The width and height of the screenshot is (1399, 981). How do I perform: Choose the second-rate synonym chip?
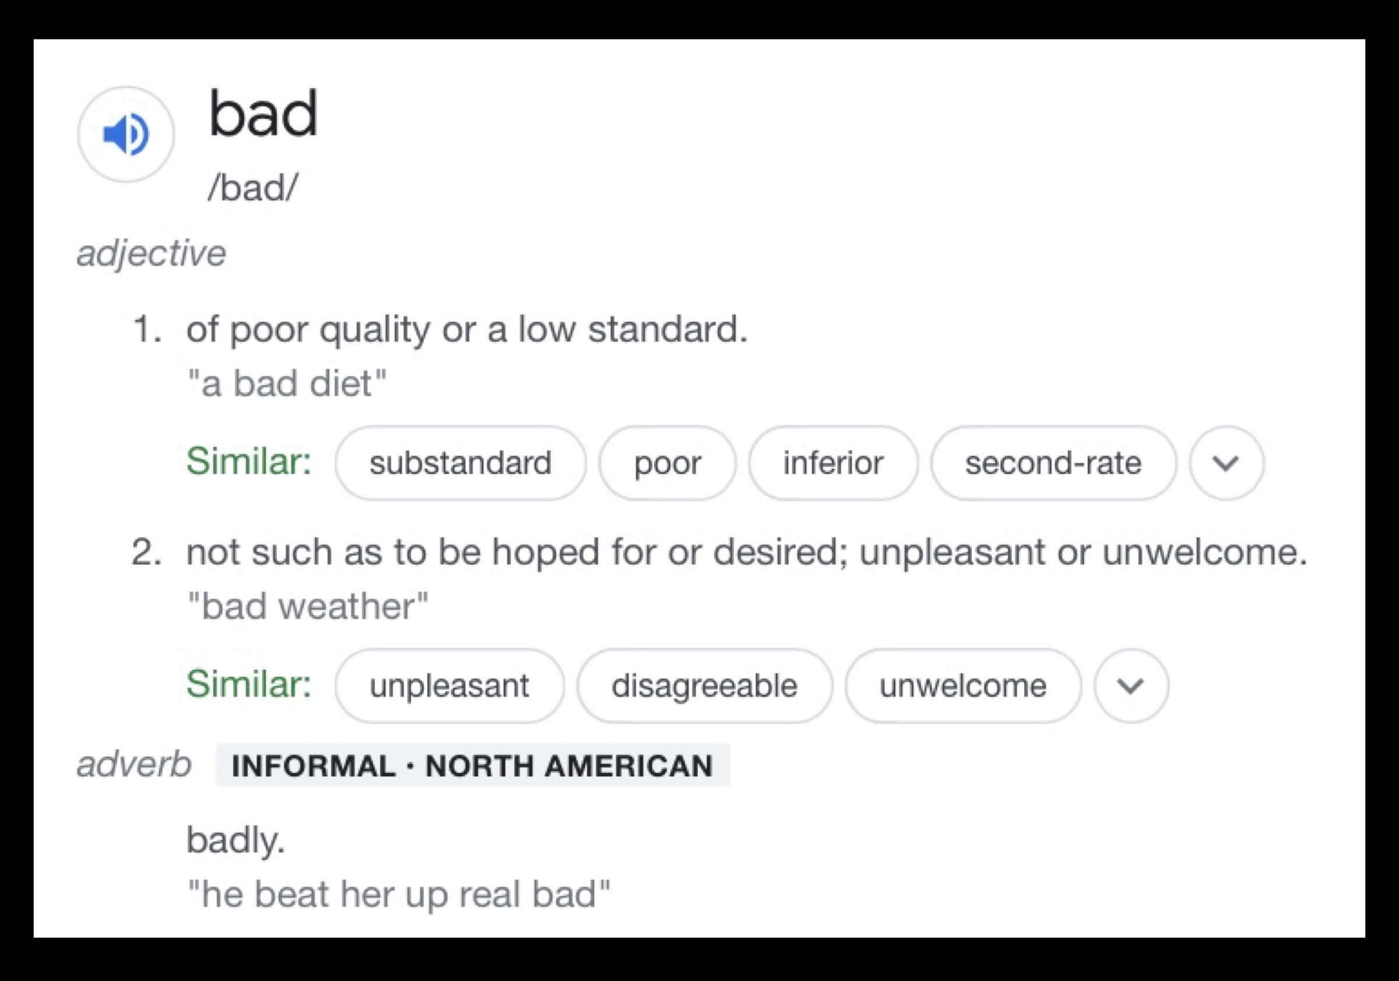[x=1053, y=463]
